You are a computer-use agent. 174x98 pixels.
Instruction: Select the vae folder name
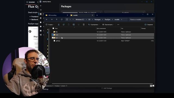click(57, 38)
